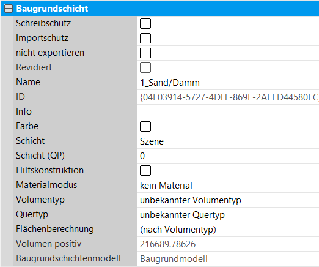Open Flächenberechnung dropdown (nach Volumentyp)
Viewport: 319px width, 267px height.
coord(228,230)
